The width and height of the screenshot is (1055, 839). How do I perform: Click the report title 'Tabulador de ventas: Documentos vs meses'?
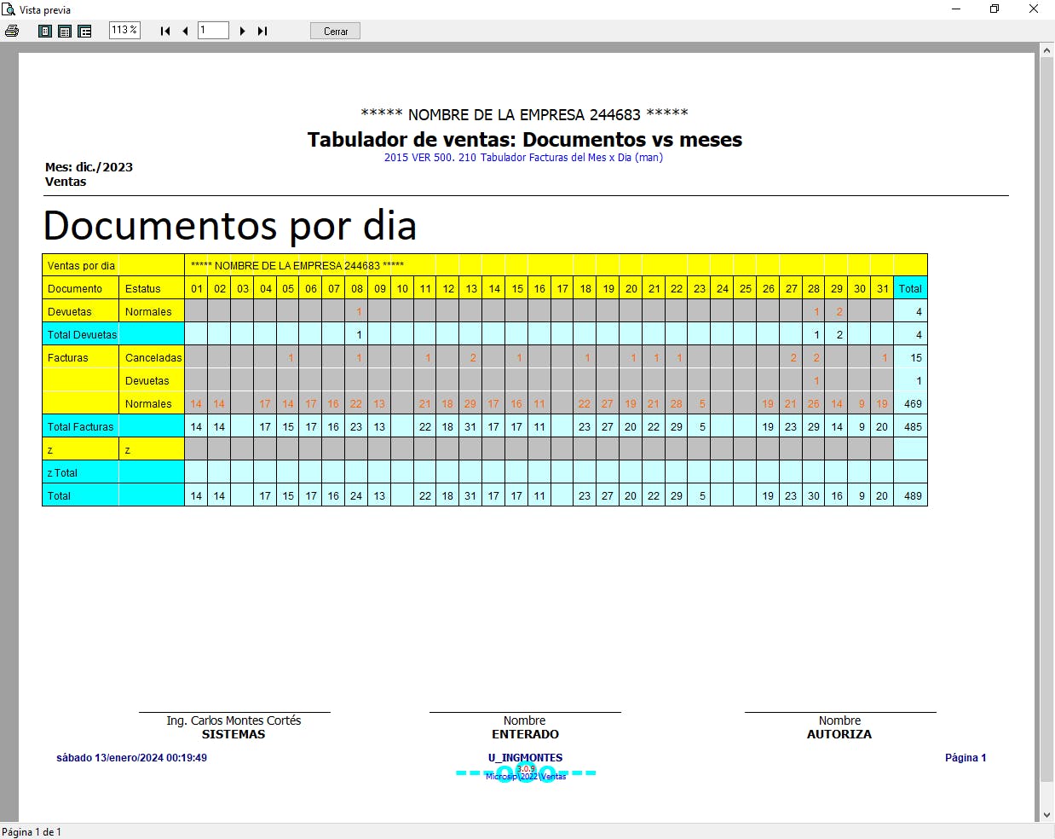tap(525, 140)
